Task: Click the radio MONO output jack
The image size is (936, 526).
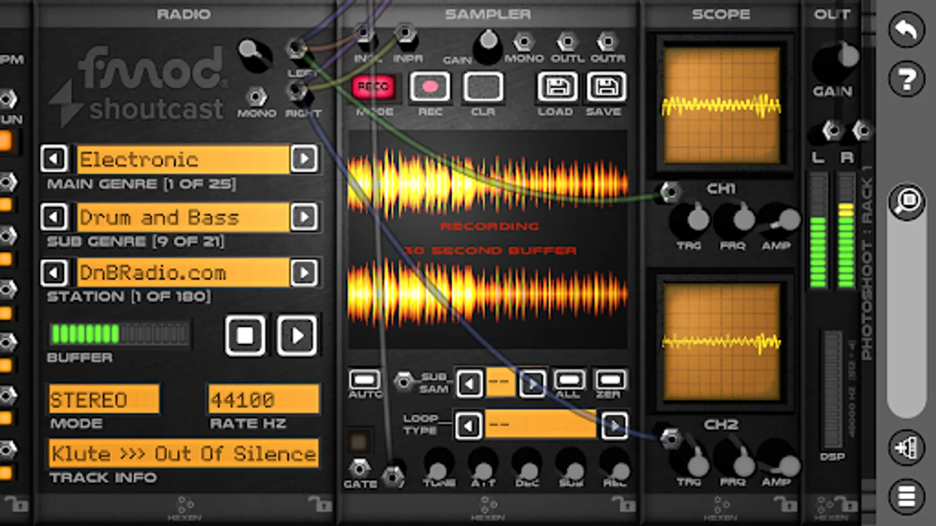Action: coord(256,96)
